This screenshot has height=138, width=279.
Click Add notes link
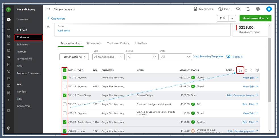(64, 31)
